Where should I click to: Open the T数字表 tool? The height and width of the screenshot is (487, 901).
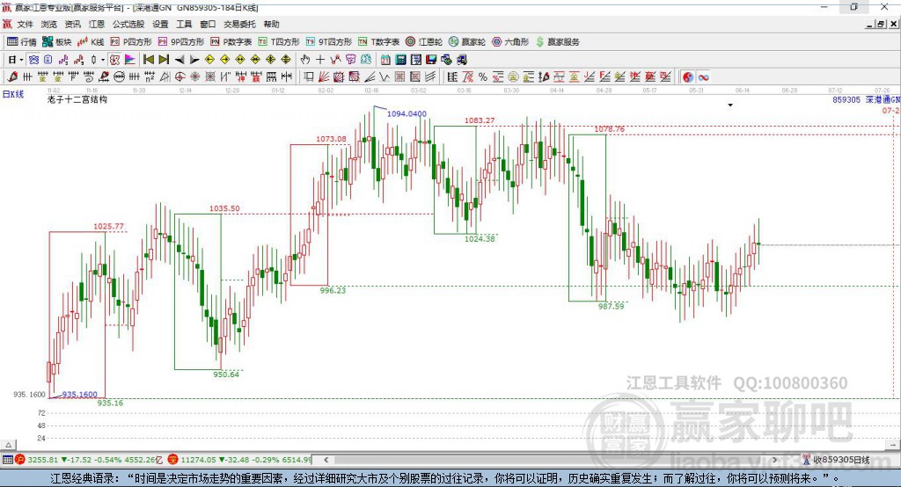(378, 42)
